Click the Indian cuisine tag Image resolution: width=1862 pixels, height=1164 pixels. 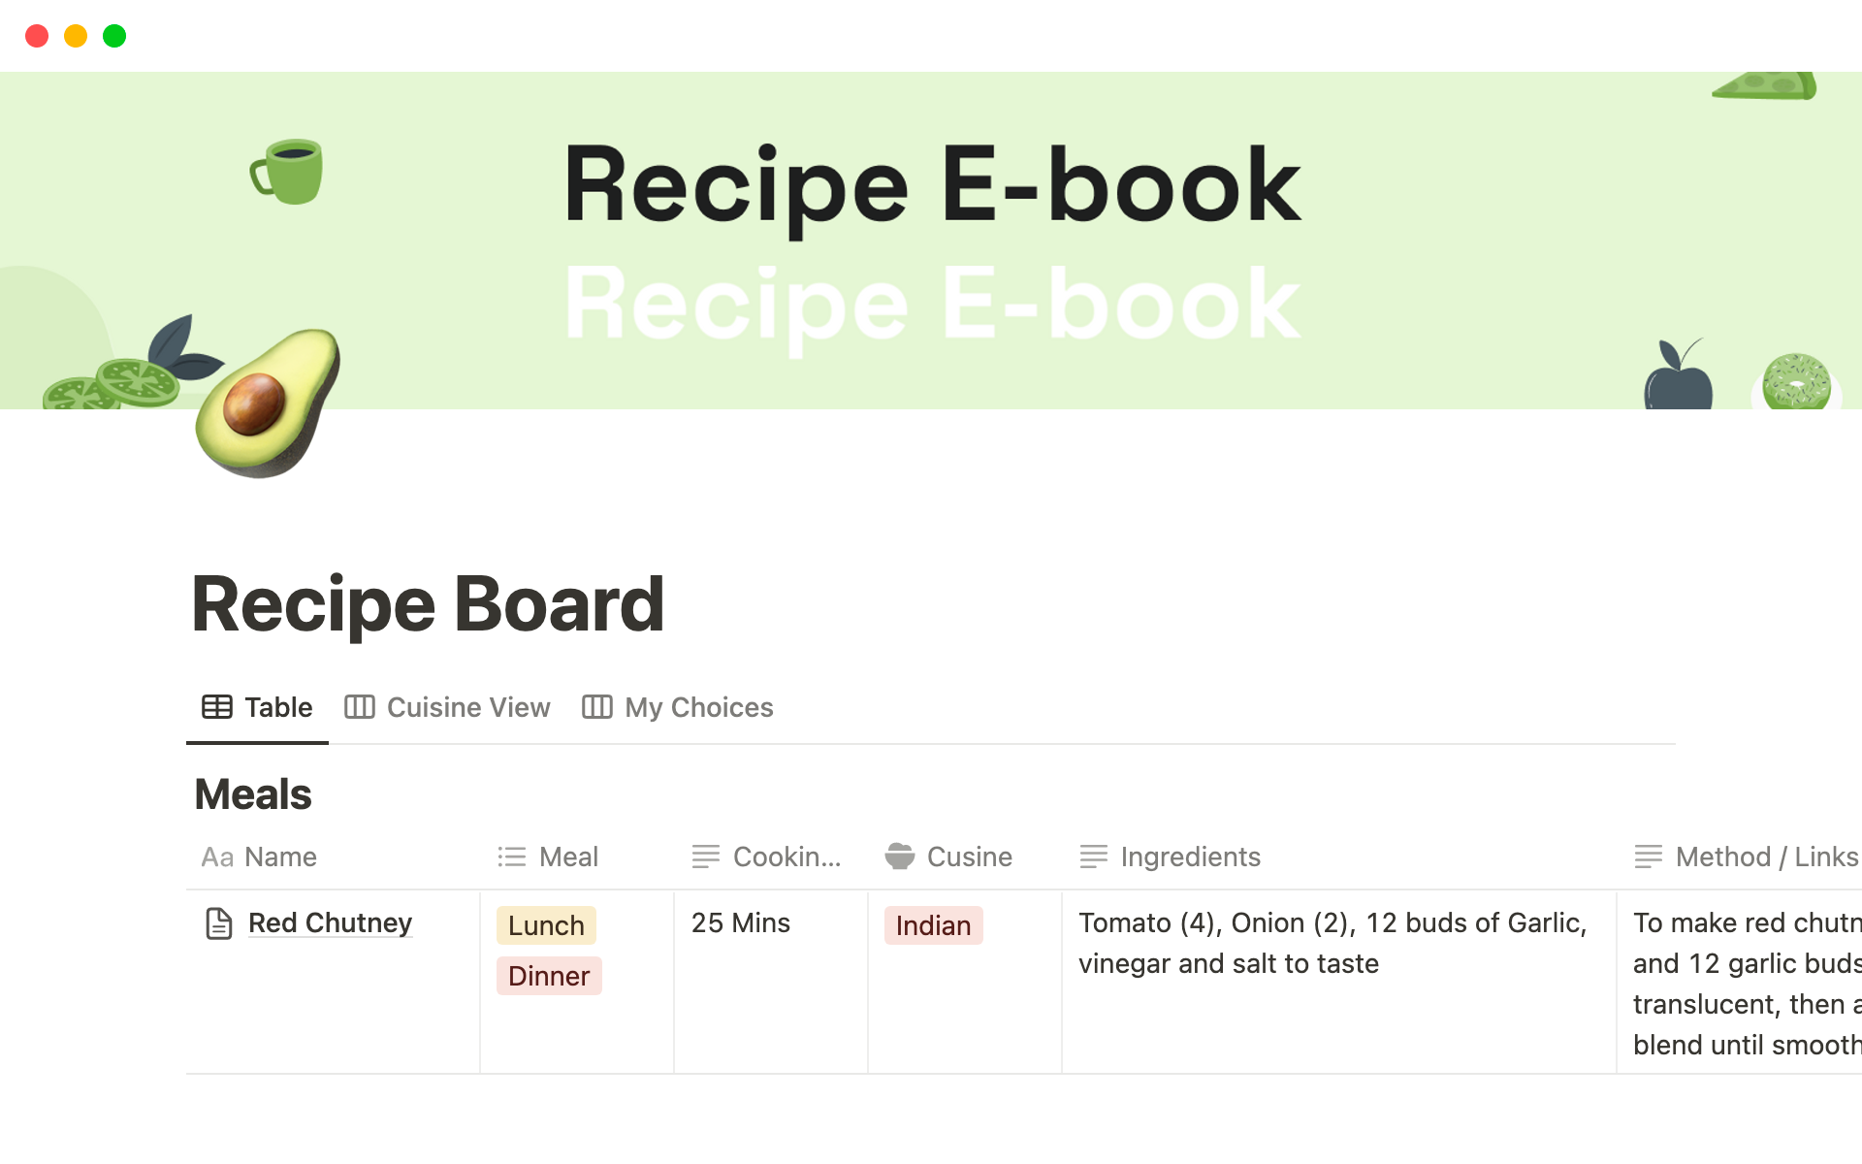tap(933, 925)
